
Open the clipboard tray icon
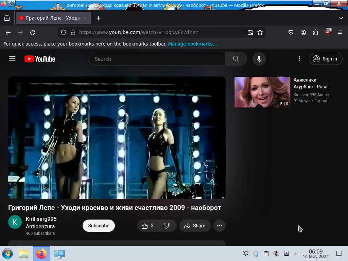pos(266,254)
